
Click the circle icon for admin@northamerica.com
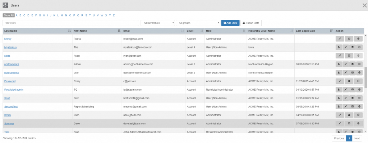359,64
